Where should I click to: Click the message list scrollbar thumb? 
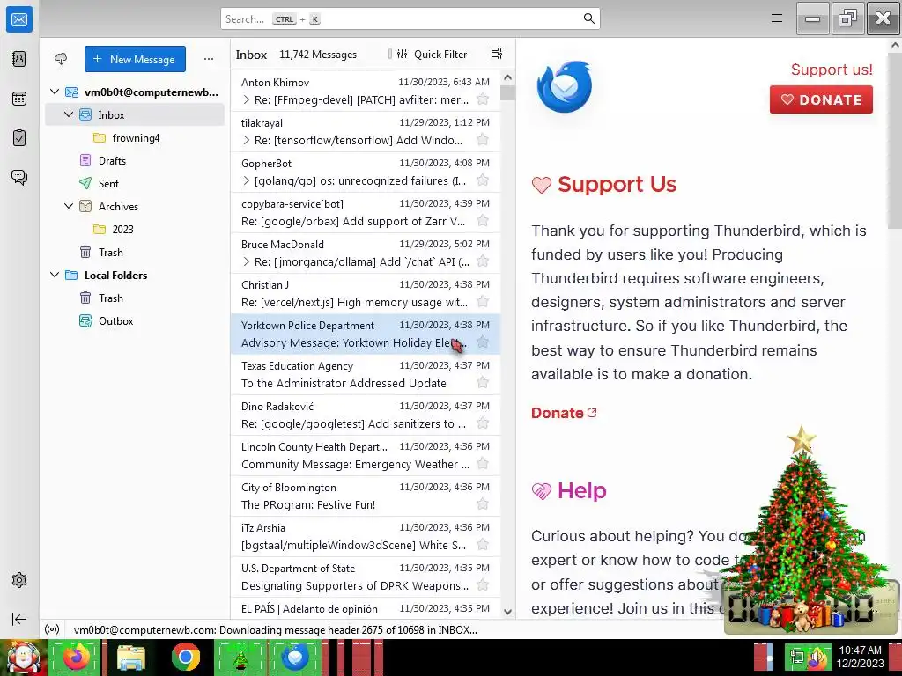[507, 92]
